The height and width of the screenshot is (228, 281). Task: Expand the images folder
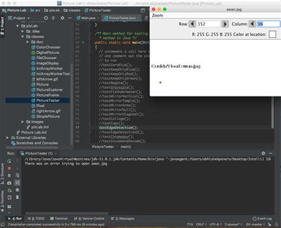pos(23,122)
